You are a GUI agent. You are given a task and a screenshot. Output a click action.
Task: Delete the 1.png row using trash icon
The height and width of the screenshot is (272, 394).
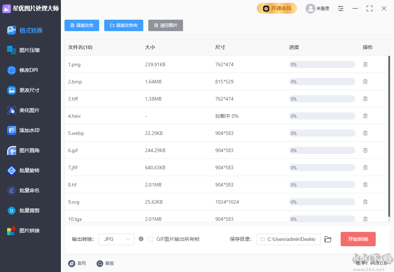click(x=365, y=64)
